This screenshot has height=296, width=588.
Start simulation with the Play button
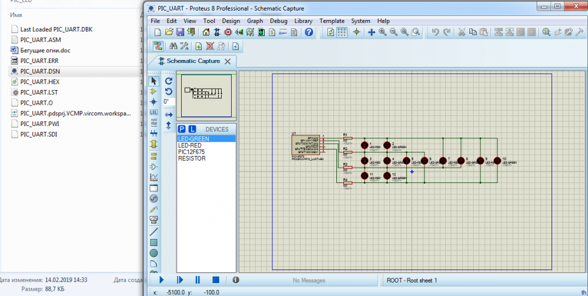coord(162,280)
